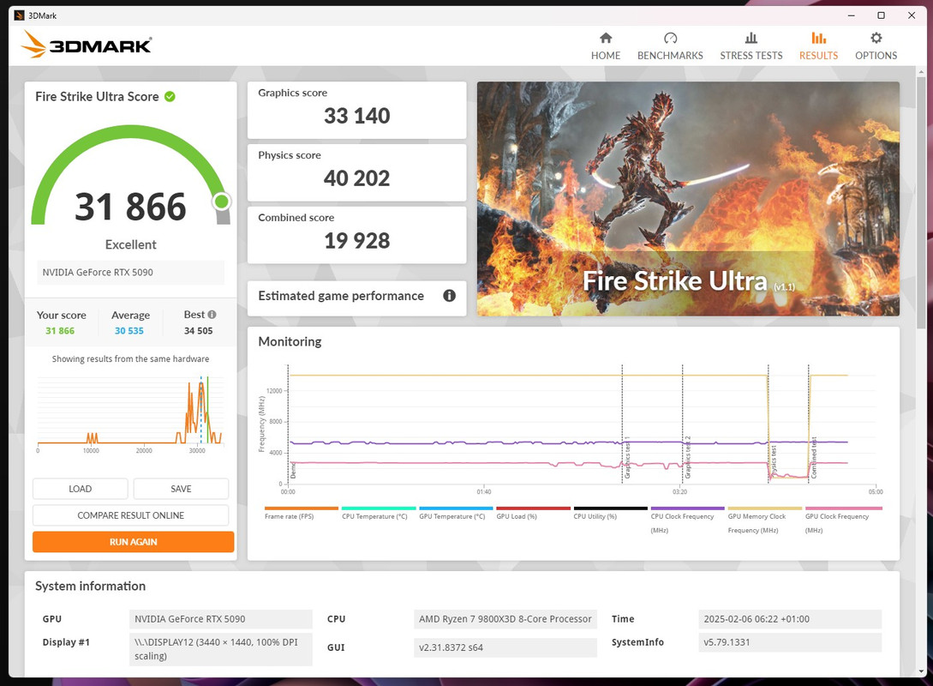Click Physics test marker in chart

[774, 461]
